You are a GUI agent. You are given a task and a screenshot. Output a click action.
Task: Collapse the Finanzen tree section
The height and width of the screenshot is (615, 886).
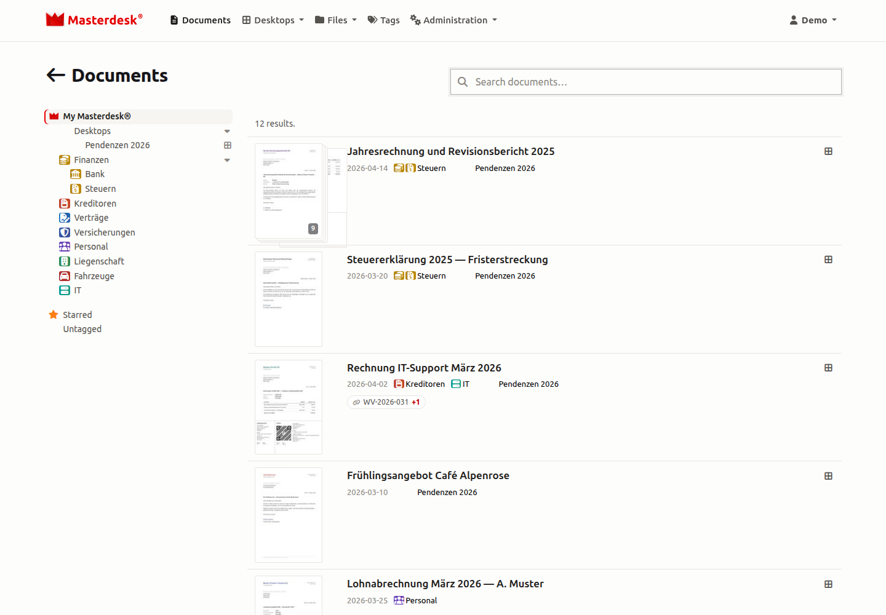[227, 160]
